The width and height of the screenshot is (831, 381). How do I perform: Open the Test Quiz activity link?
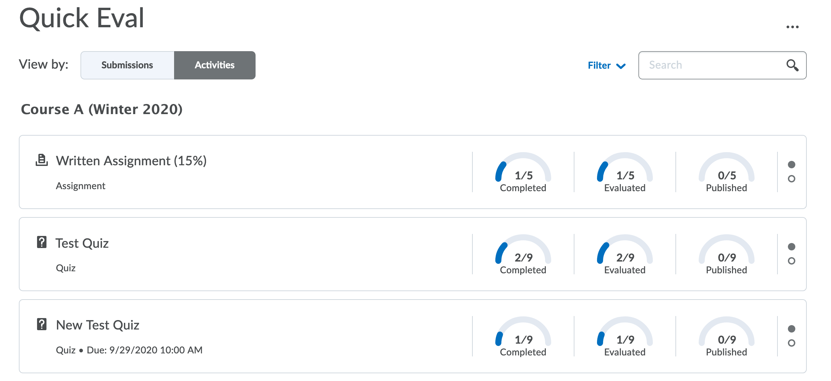(x=82, y=243)
